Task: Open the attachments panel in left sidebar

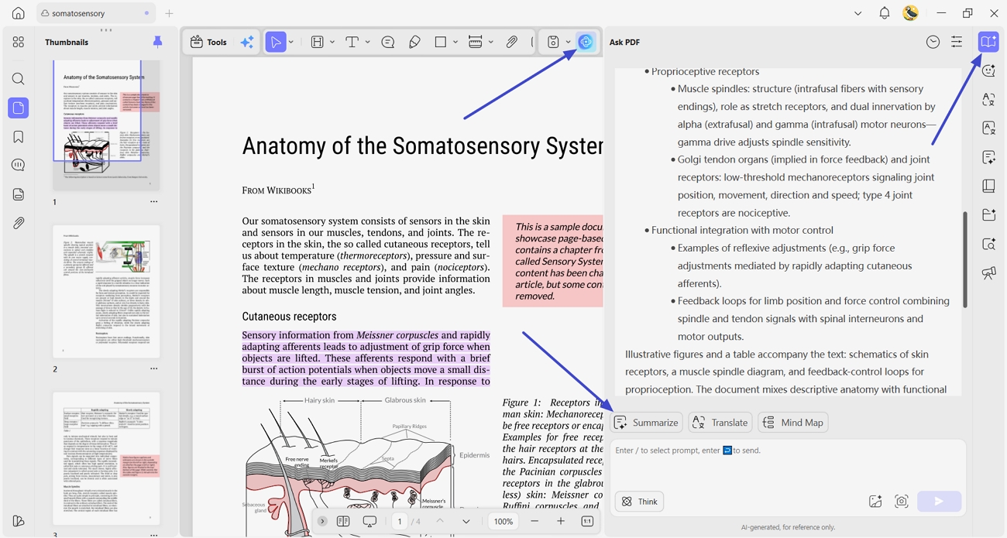Action: (18, 223)
